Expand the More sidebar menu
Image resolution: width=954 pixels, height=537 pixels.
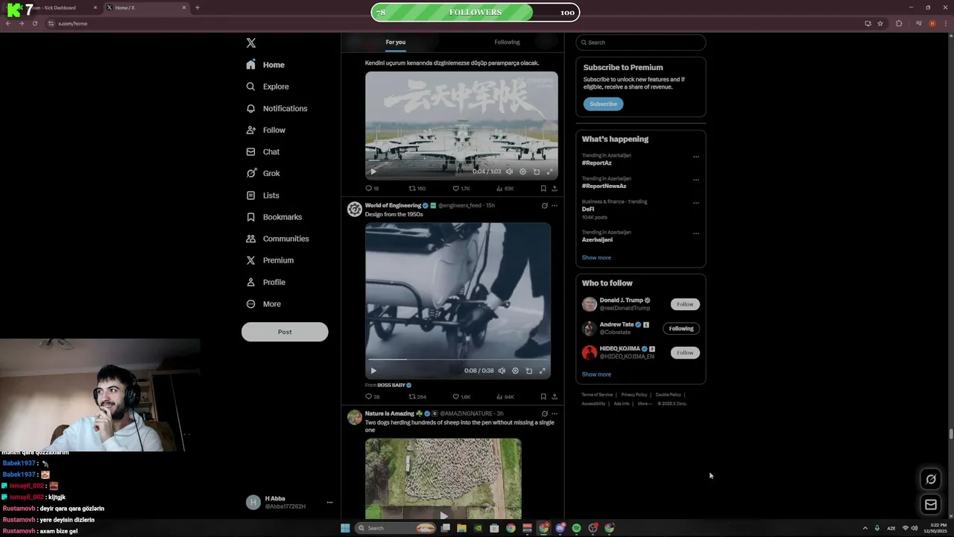pyautogui.click(x=263, y=304)
